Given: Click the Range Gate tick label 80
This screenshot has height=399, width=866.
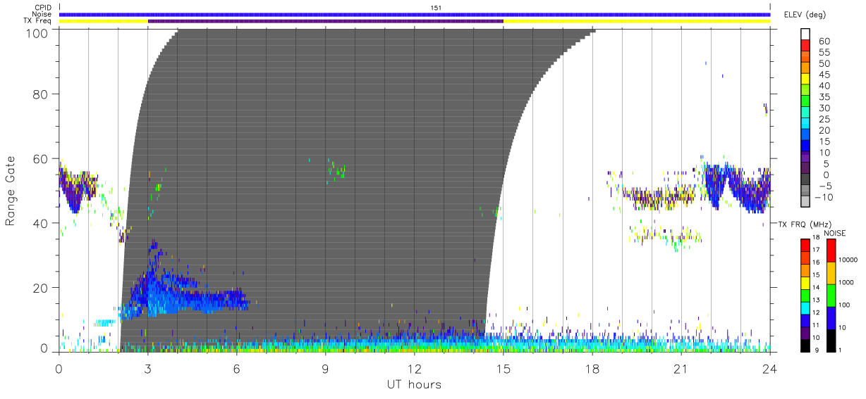Looking at the screenshot, I should 42,94.
